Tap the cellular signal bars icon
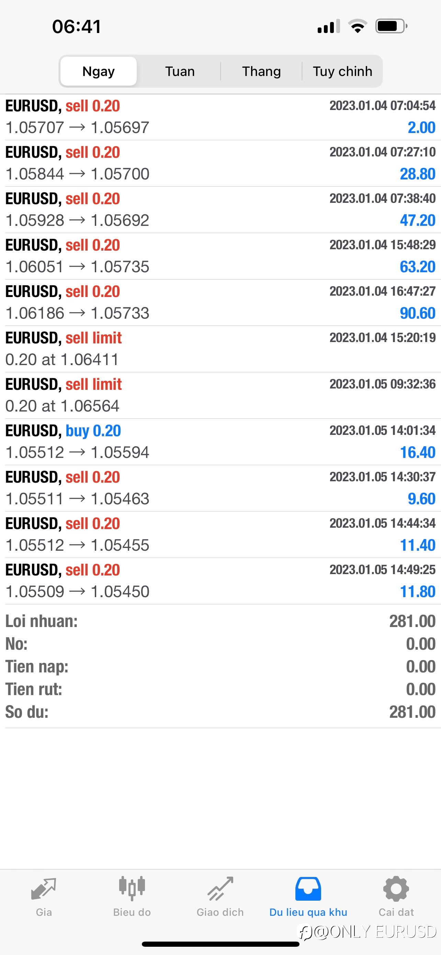Viewport: 441px width, 955px height. point(329,26)
